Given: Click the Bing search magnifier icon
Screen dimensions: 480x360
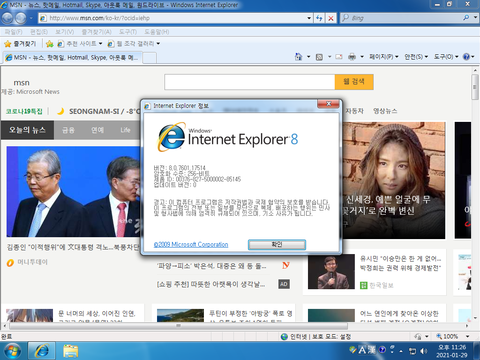Looking at the screenshot, I should coord(466,18).
